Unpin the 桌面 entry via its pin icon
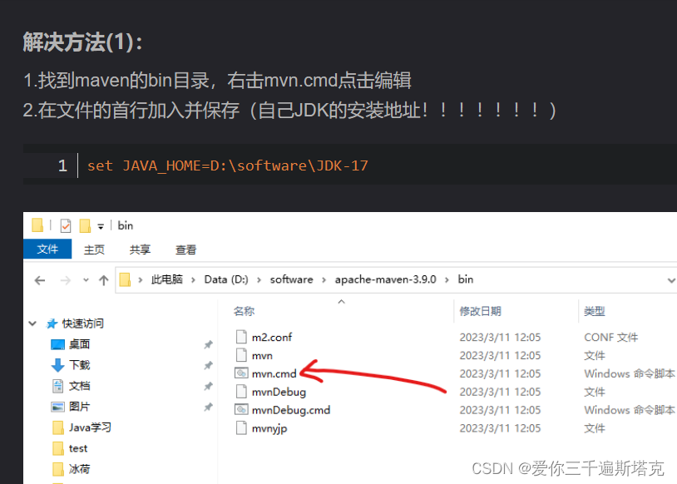This screenshot has height=484, width=677. click(210, 343)
